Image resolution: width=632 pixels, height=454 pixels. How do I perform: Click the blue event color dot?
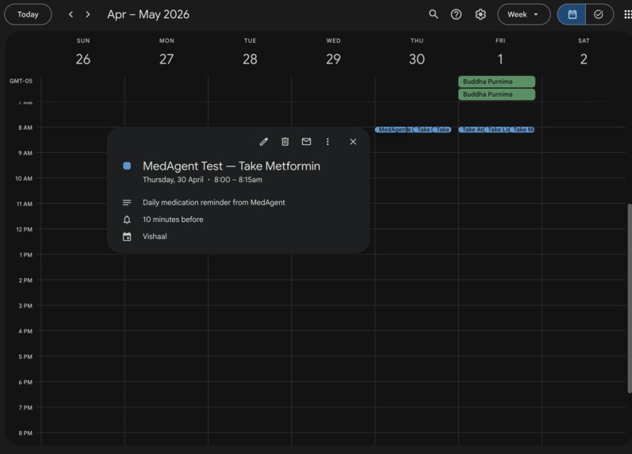coord(127,166)
